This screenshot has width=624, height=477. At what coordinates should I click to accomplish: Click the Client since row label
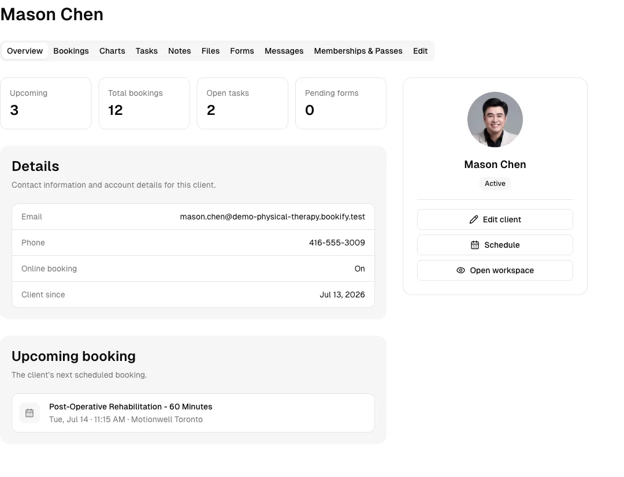tap(43, 295)
